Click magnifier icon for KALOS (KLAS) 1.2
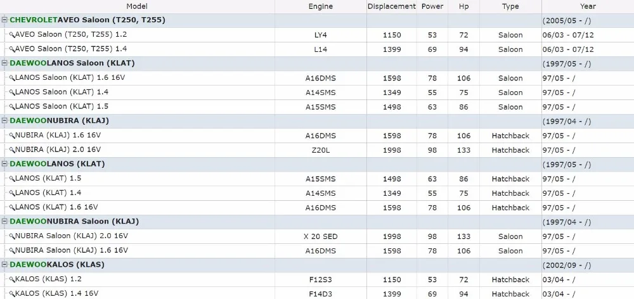634x299 pixels. coord(11,279)
